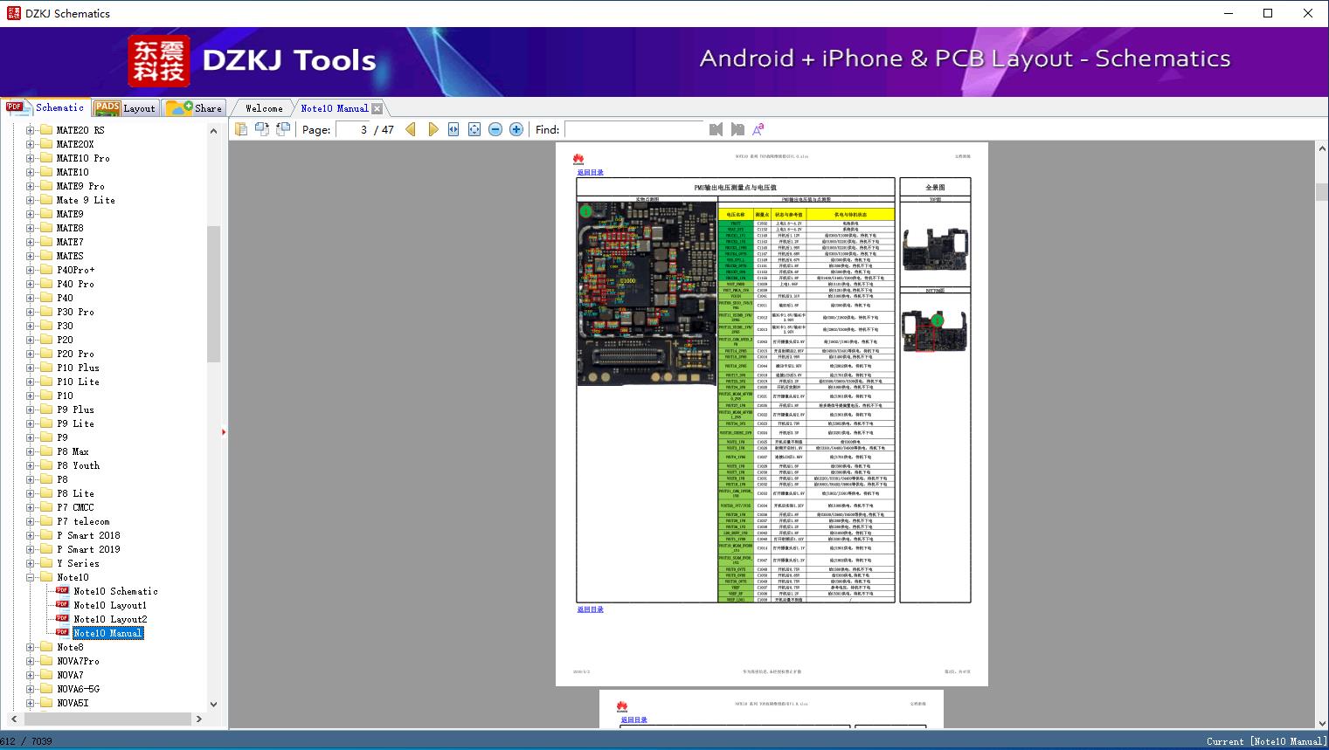Close the Note10 Manual tab
1329x750 pixels.
click(x=377, y=108)
